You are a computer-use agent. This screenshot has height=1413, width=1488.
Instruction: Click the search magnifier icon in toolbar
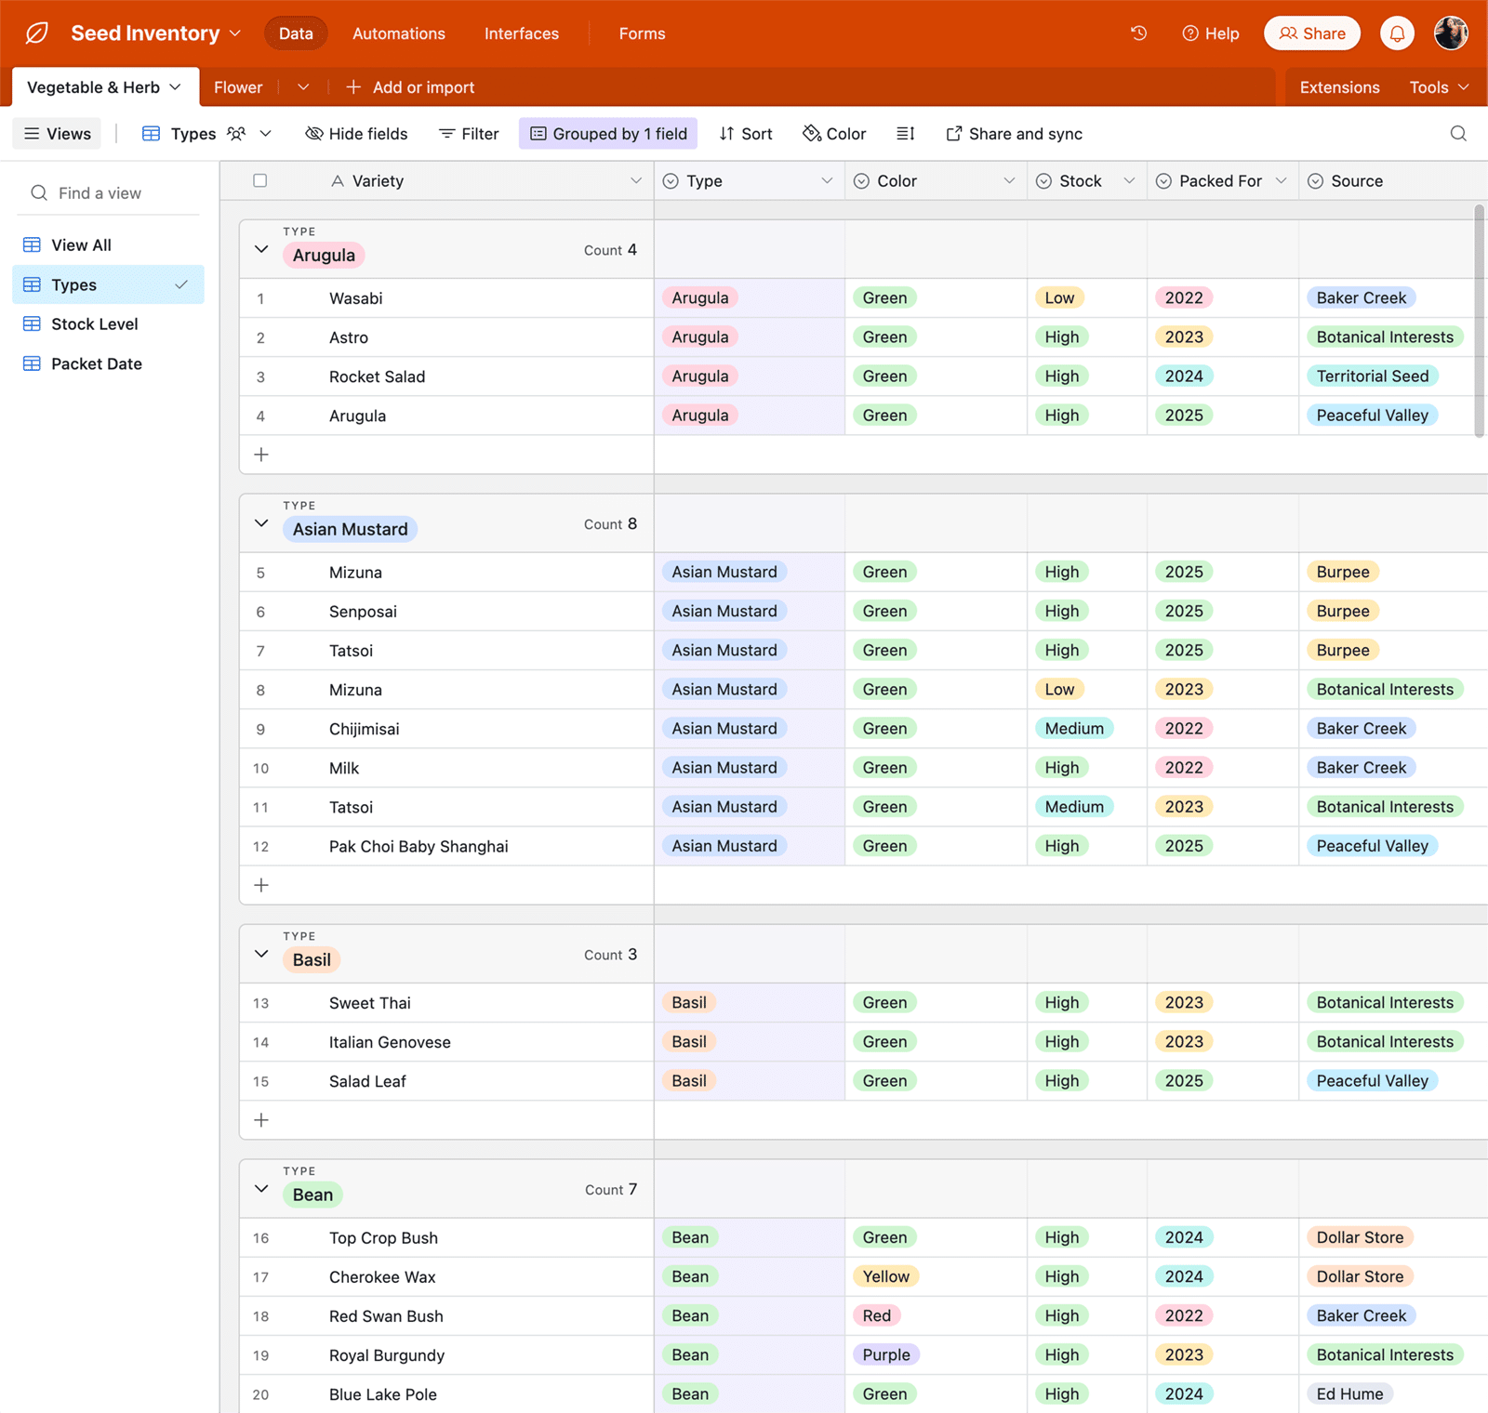click(x=1458, y=134)
